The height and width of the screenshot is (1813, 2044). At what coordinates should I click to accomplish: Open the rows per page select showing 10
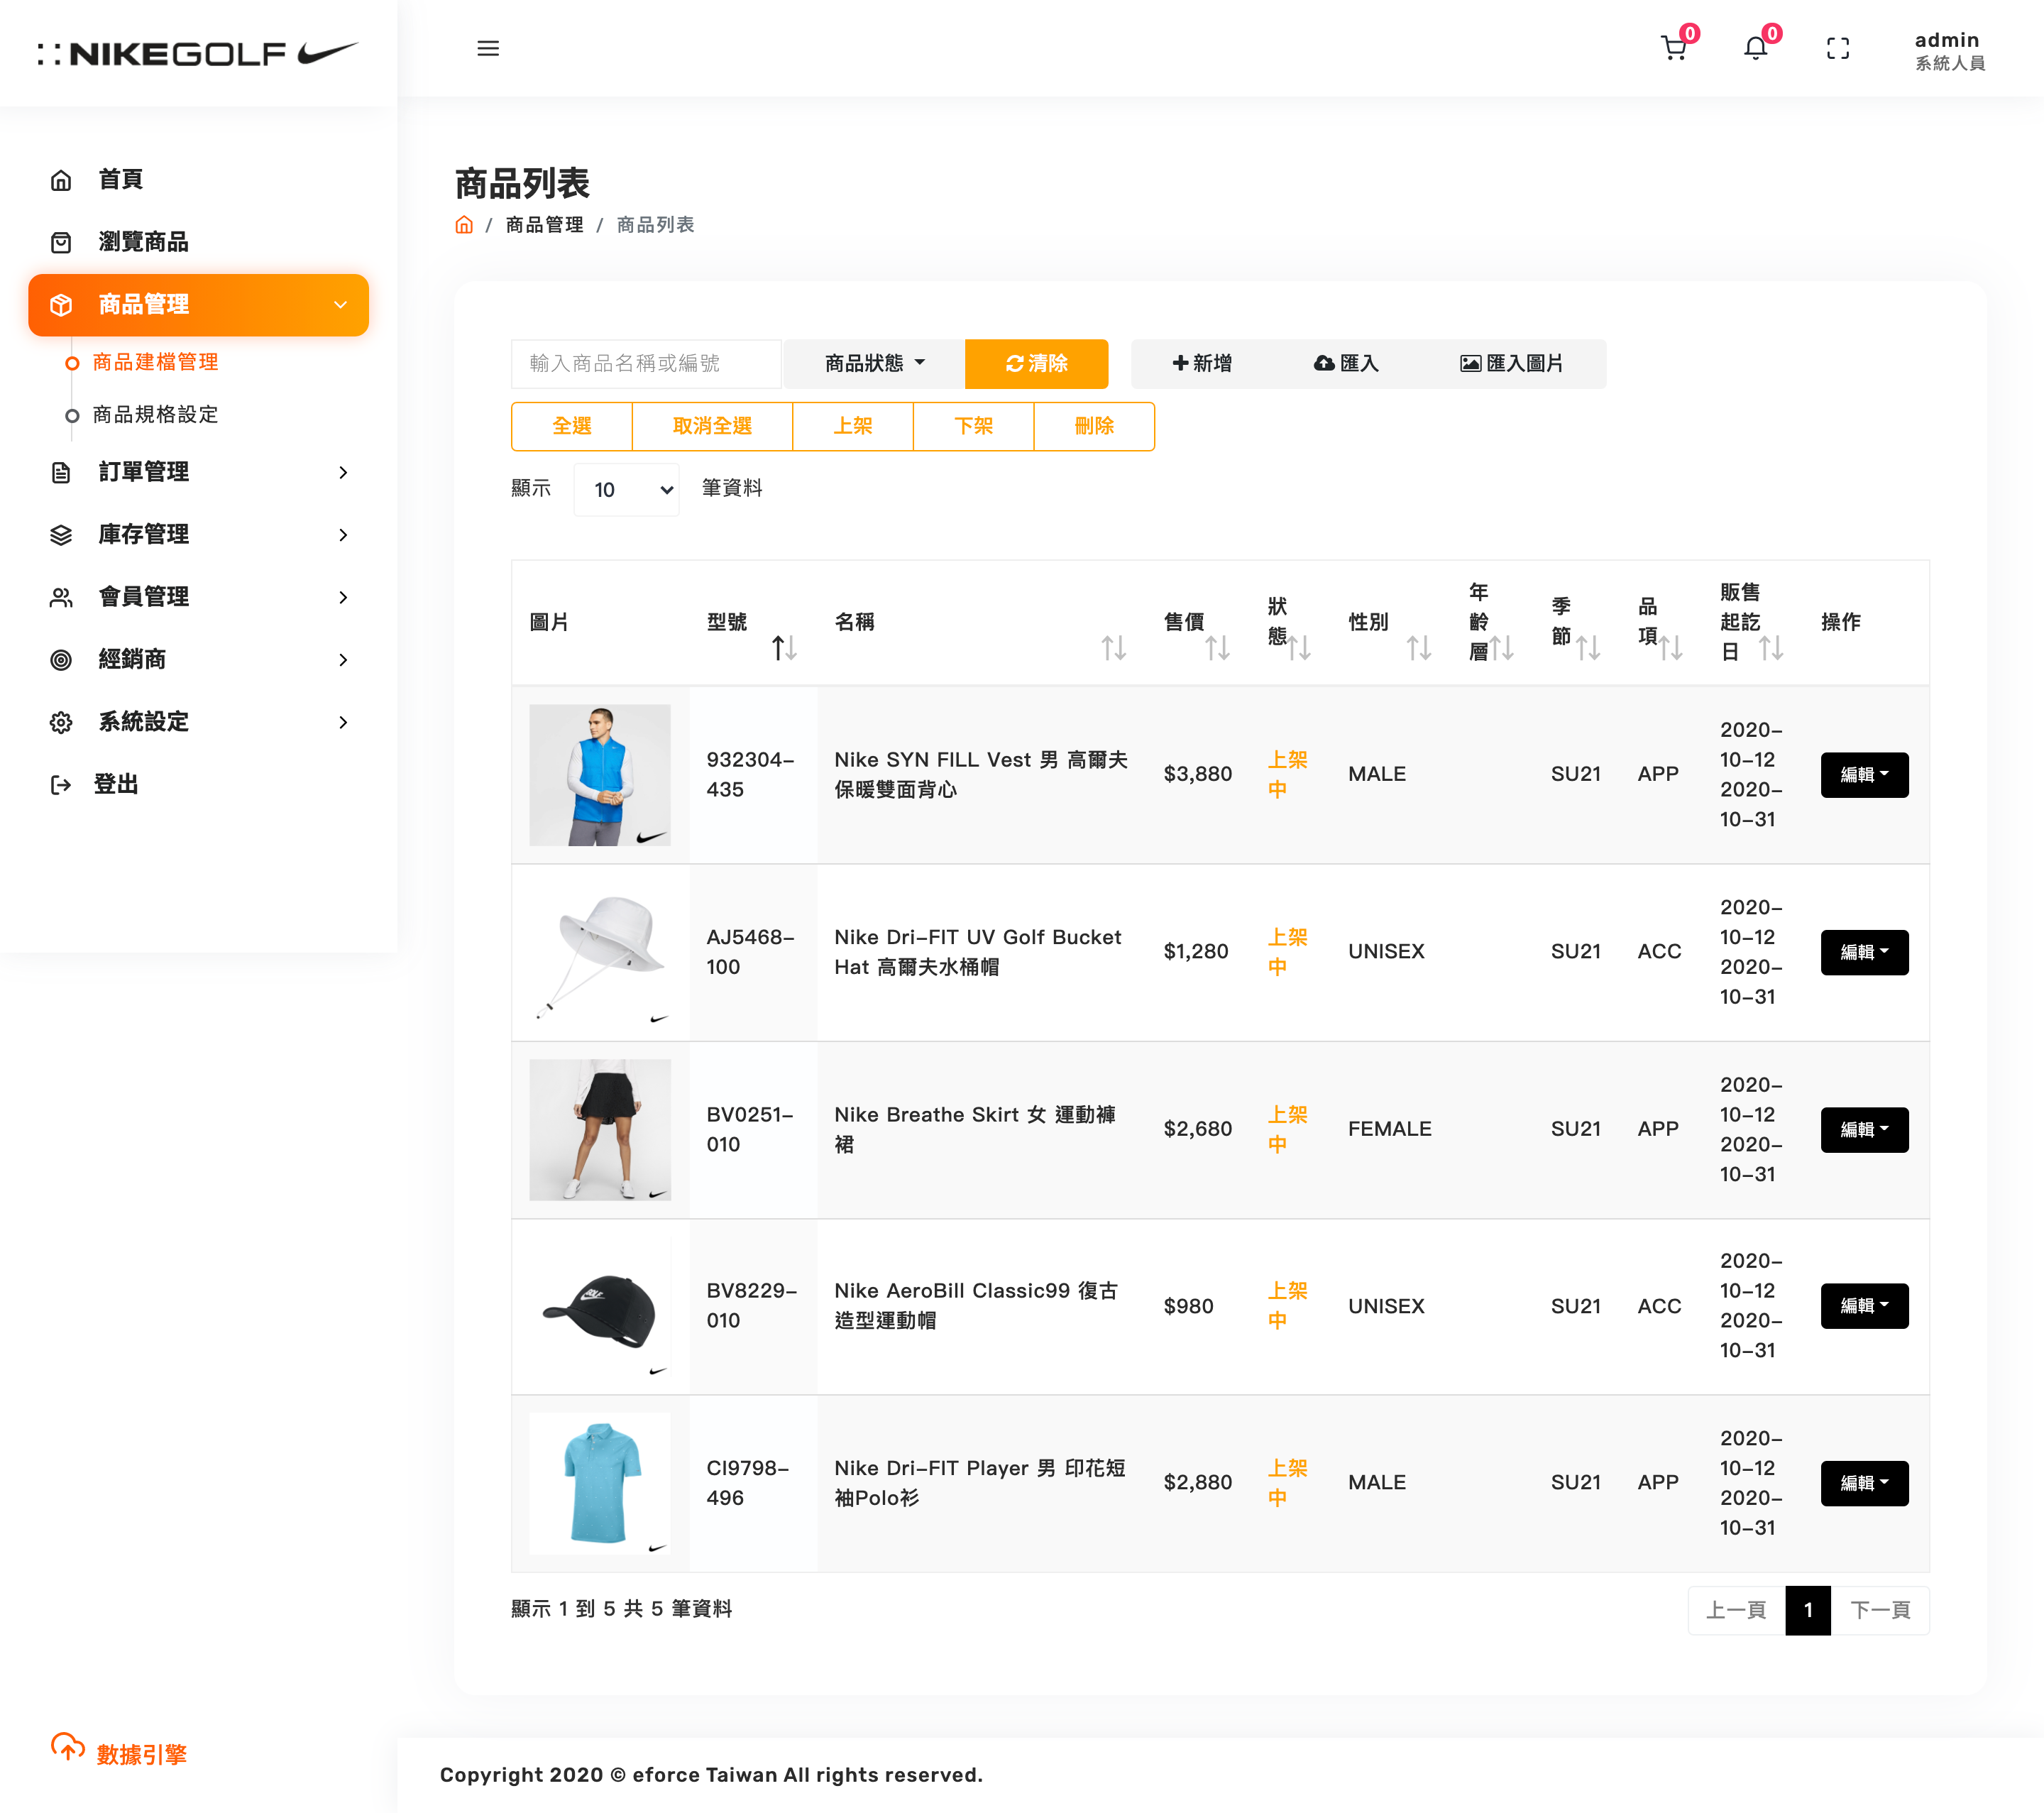point(627,489)
